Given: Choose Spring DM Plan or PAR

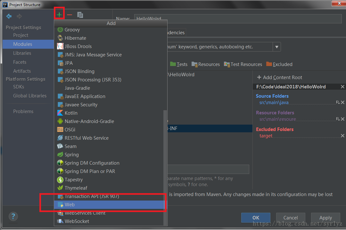Looking at the screenshot, I should 109,171.
